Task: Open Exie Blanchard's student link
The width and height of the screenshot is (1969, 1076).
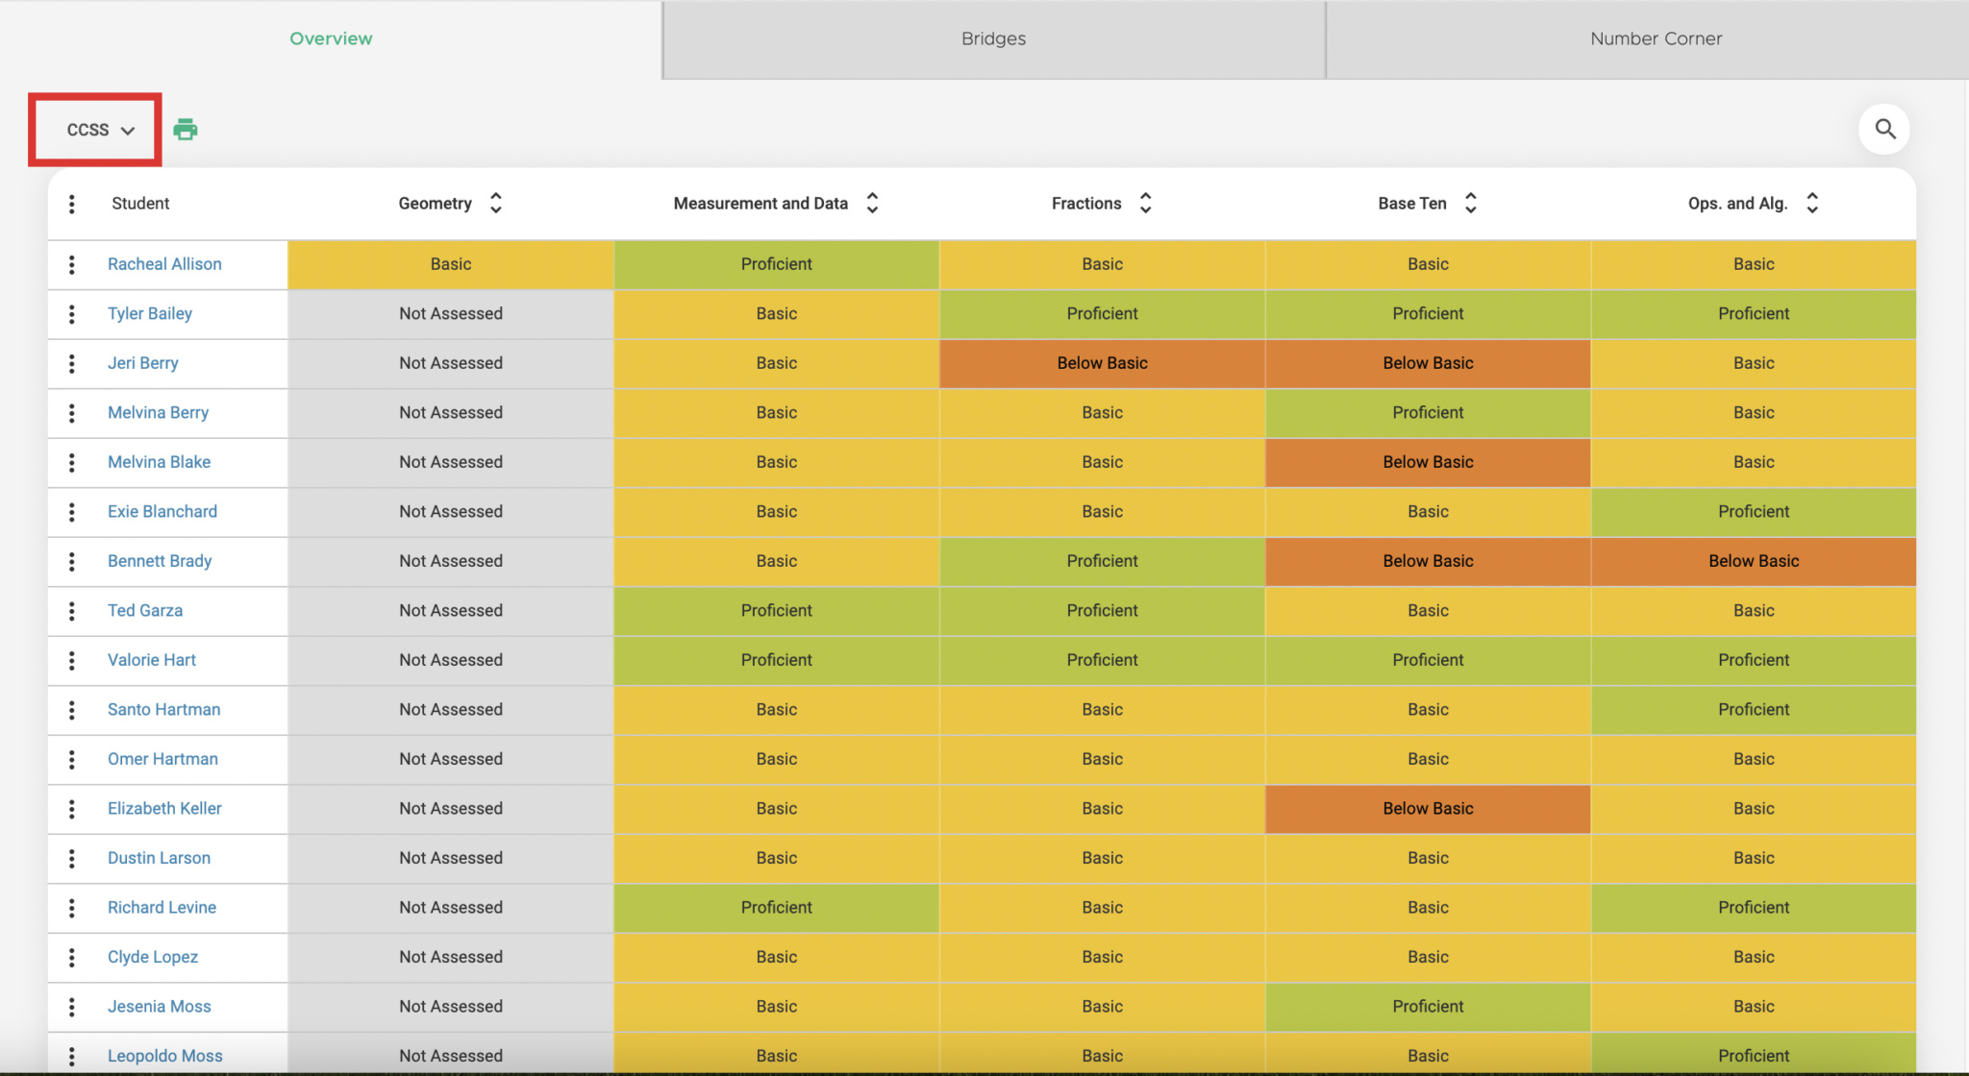Action: [162, 512]
